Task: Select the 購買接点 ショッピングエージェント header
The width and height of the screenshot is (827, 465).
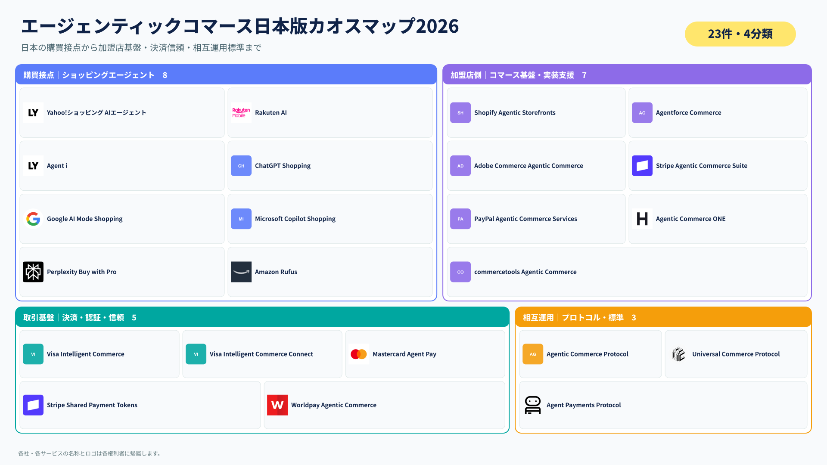Action: point(226,75)
